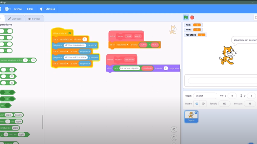Stop the project with red stop button

(x=192, y=18)
